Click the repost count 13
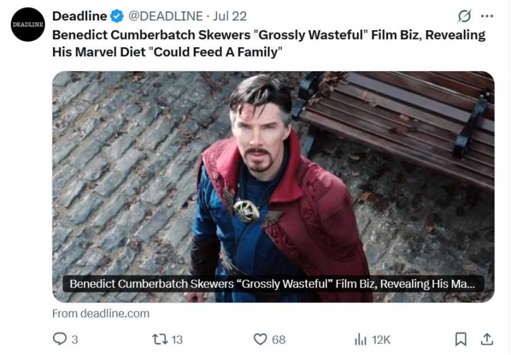 177,339
